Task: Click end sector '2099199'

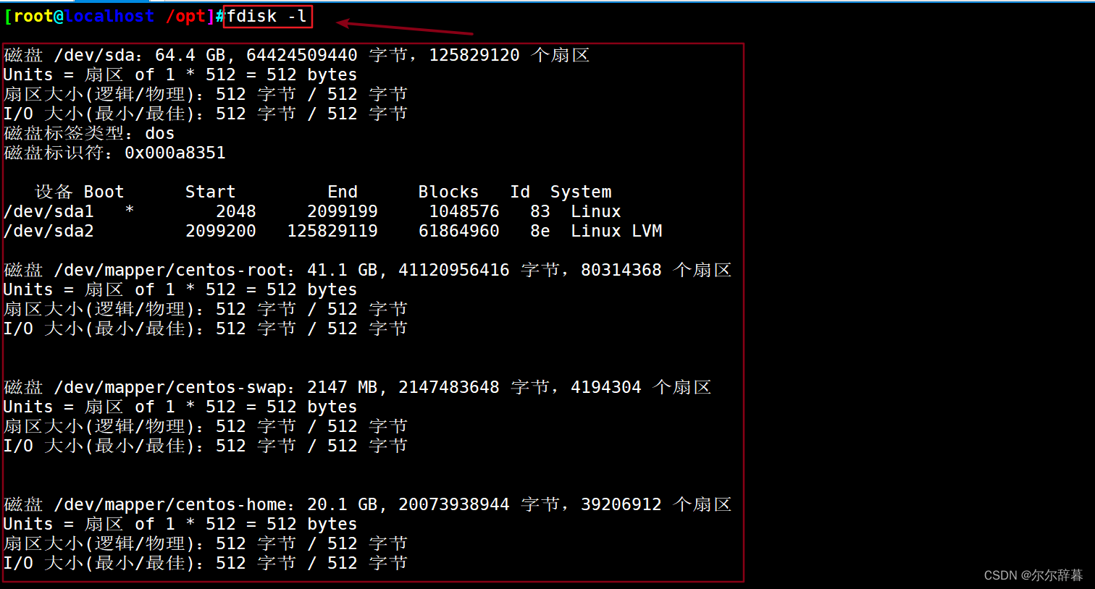Action: [343, 211]
